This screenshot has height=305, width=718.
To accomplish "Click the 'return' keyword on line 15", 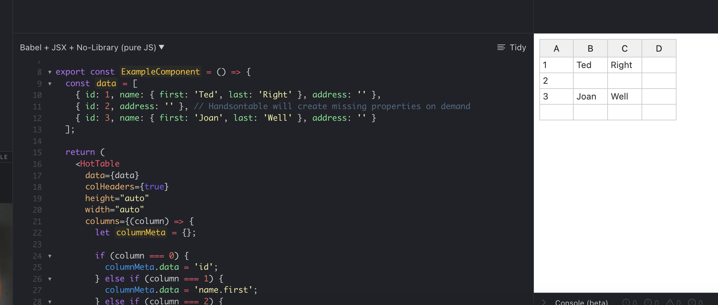I will pos(80,152).
